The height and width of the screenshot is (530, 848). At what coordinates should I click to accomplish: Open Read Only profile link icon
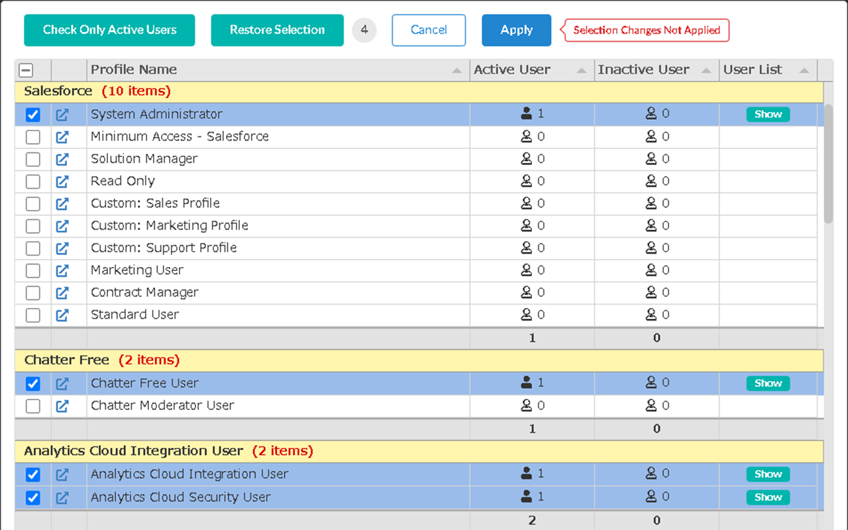click(62, 182)
